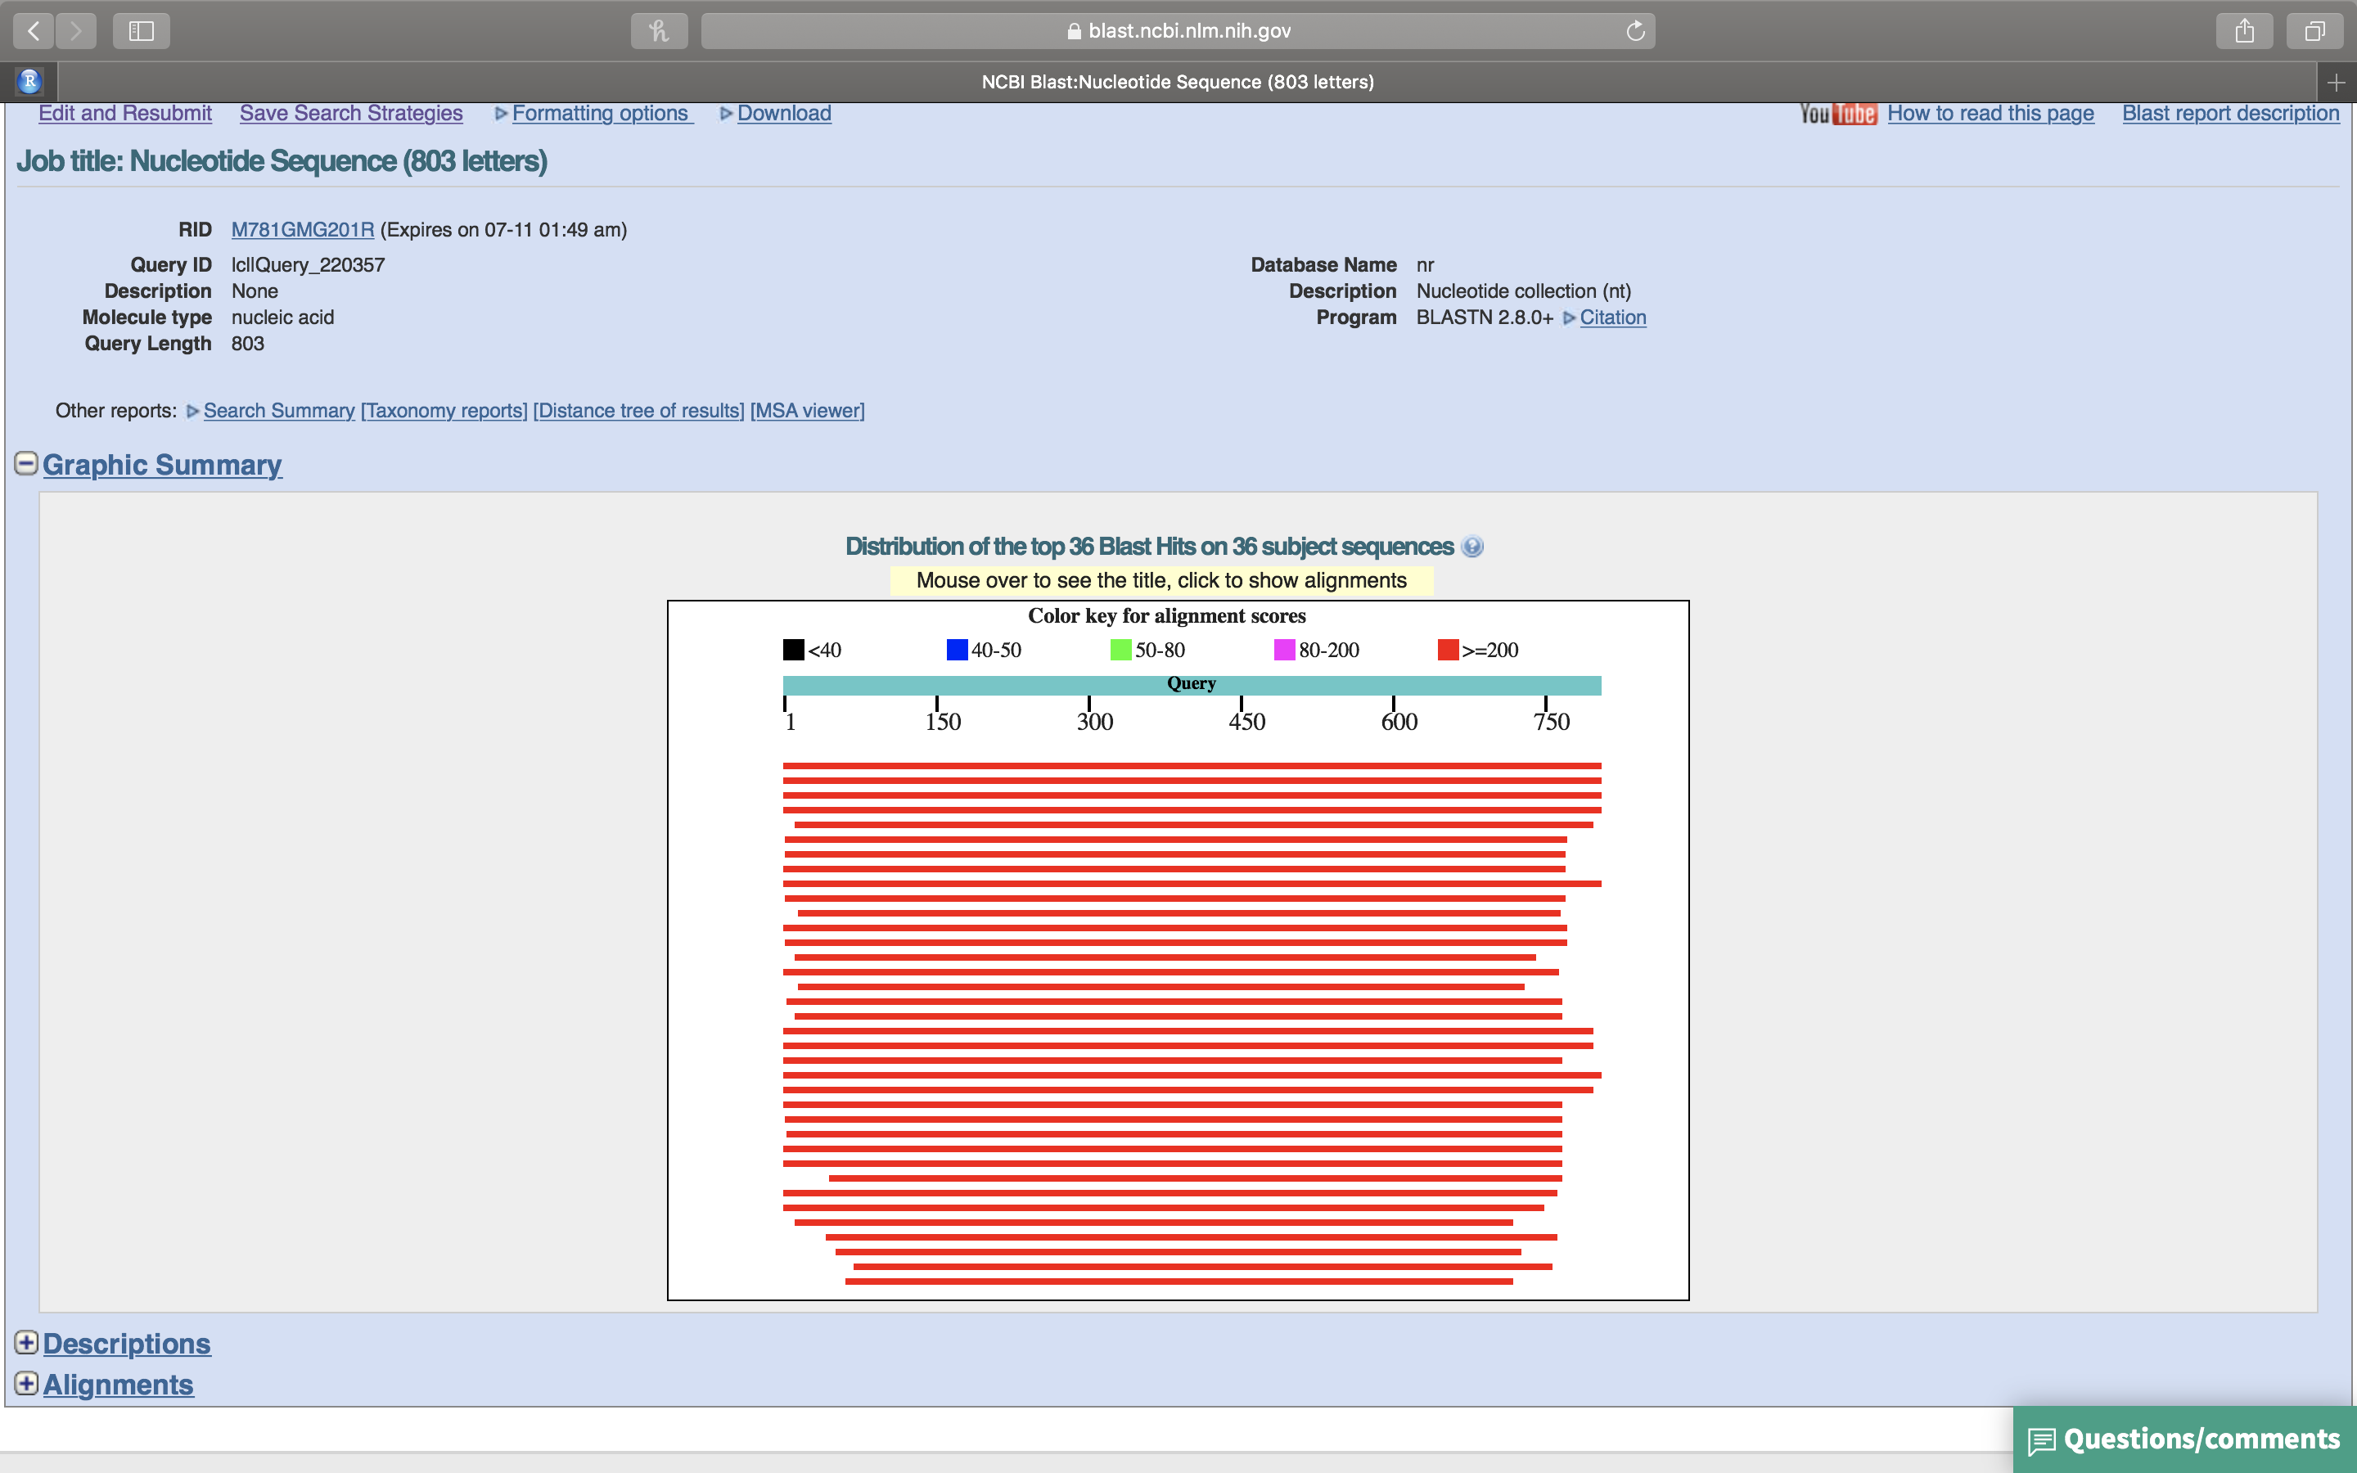The width and height of the screenshot is (2357, 1473).
Task: Expand the Descriptions section
Action: point(25,1340)
